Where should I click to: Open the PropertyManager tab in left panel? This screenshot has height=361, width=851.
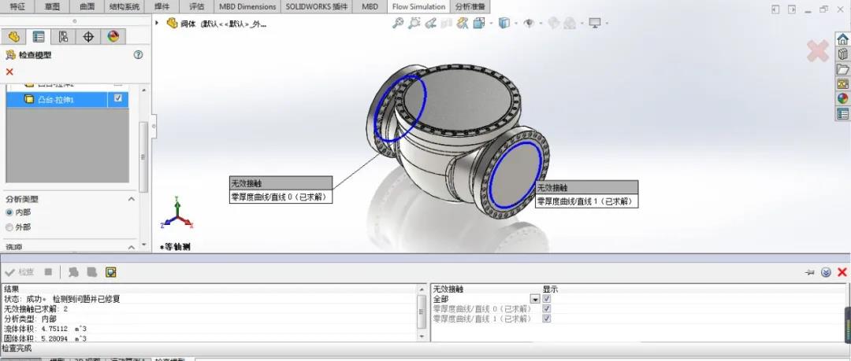[38, 36]
